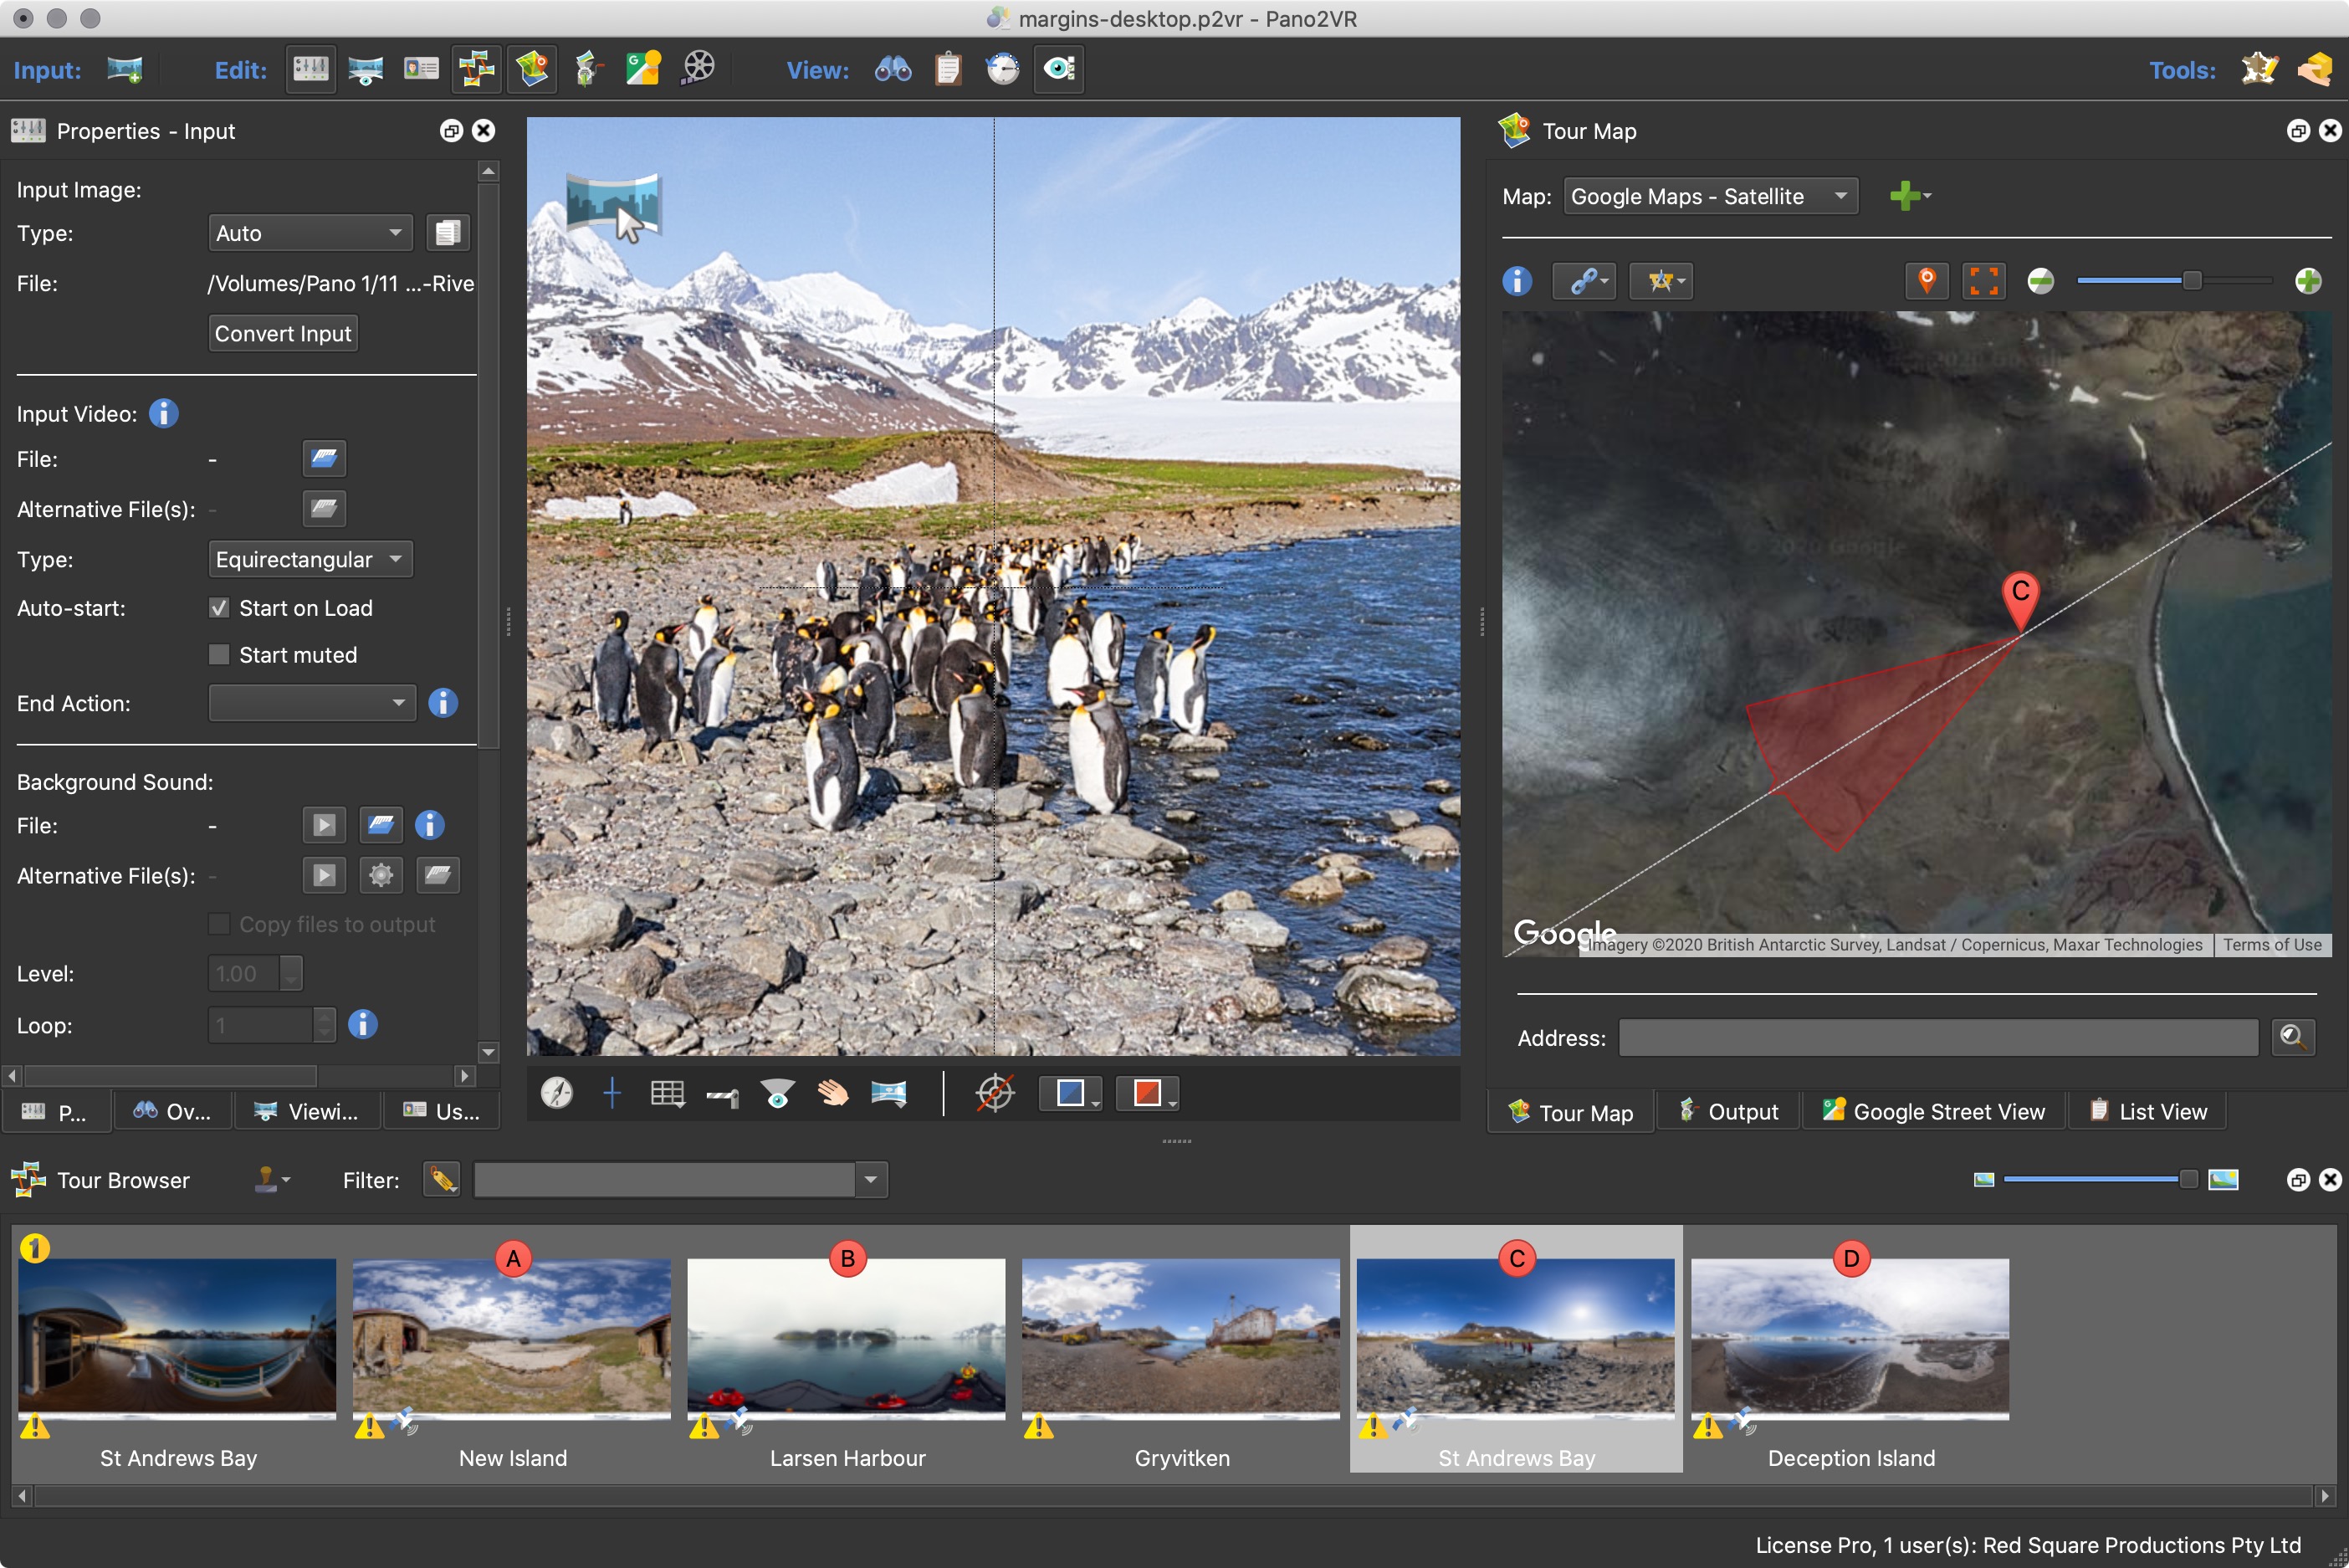Open User Data from Edit toolbar
The height and width of the screenshot is (1568, 2349).
coord(421,69)
